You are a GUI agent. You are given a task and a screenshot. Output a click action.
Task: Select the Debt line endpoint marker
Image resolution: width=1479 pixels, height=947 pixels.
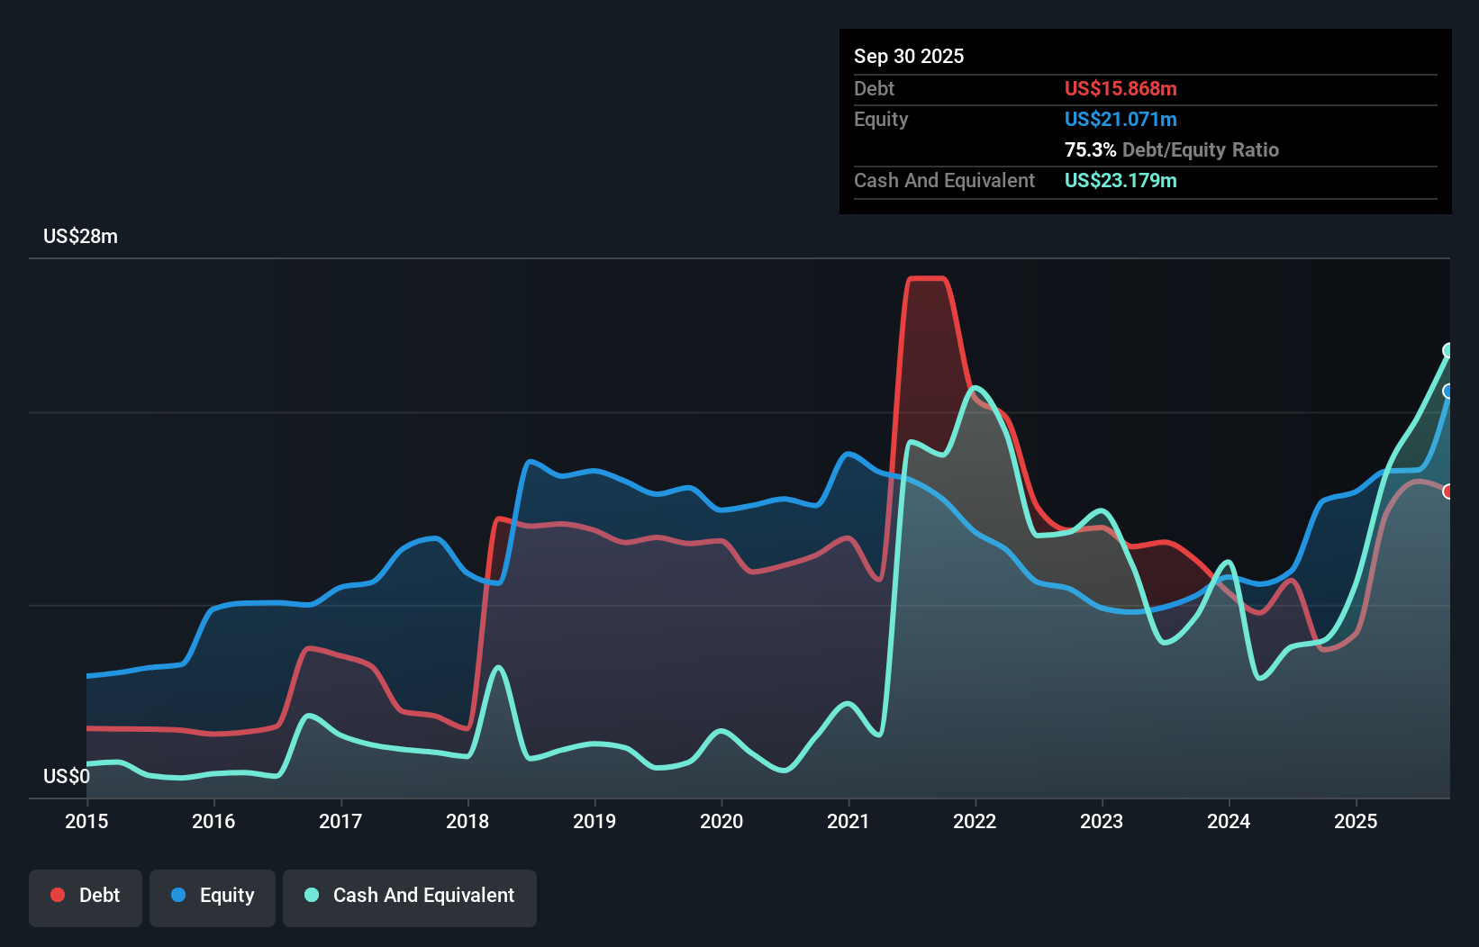tap(1449, 492)
